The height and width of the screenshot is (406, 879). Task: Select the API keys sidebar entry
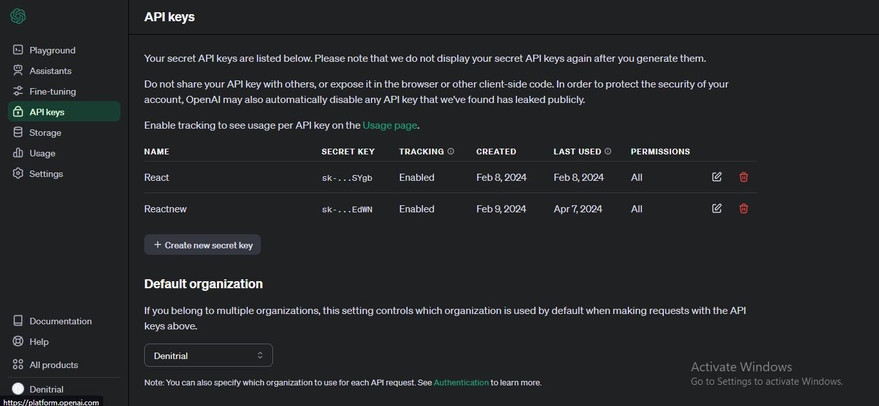tap(46, 111)
